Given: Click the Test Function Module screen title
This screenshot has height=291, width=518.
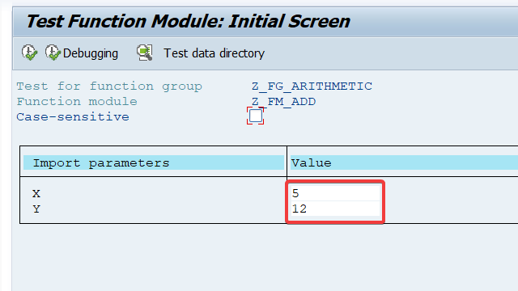Looking at the screenshot, I should click(x=188, y=22).
